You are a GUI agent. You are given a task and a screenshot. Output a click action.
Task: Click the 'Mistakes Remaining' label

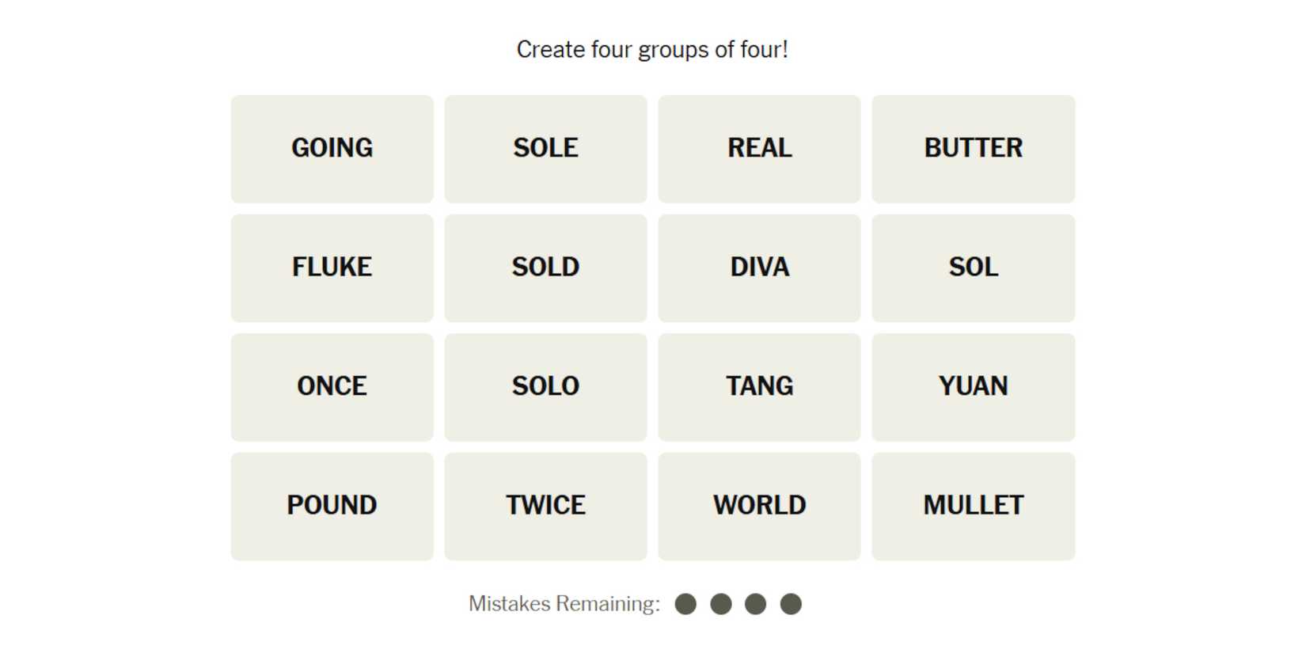point(564,604)
